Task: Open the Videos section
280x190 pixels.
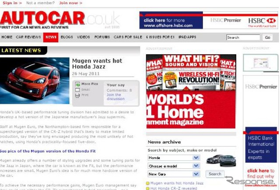Action: (84, 37)
